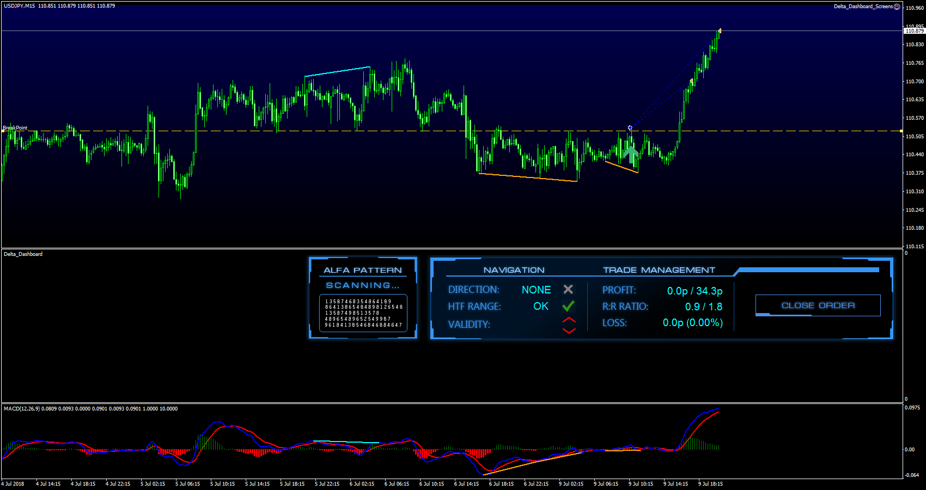Select the cyan trendline above price candles
The image size is (926, 490).
(x=337, y=71)
